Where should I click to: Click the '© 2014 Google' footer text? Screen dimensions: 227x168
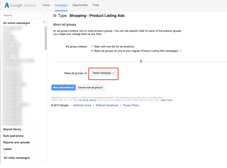60,105
